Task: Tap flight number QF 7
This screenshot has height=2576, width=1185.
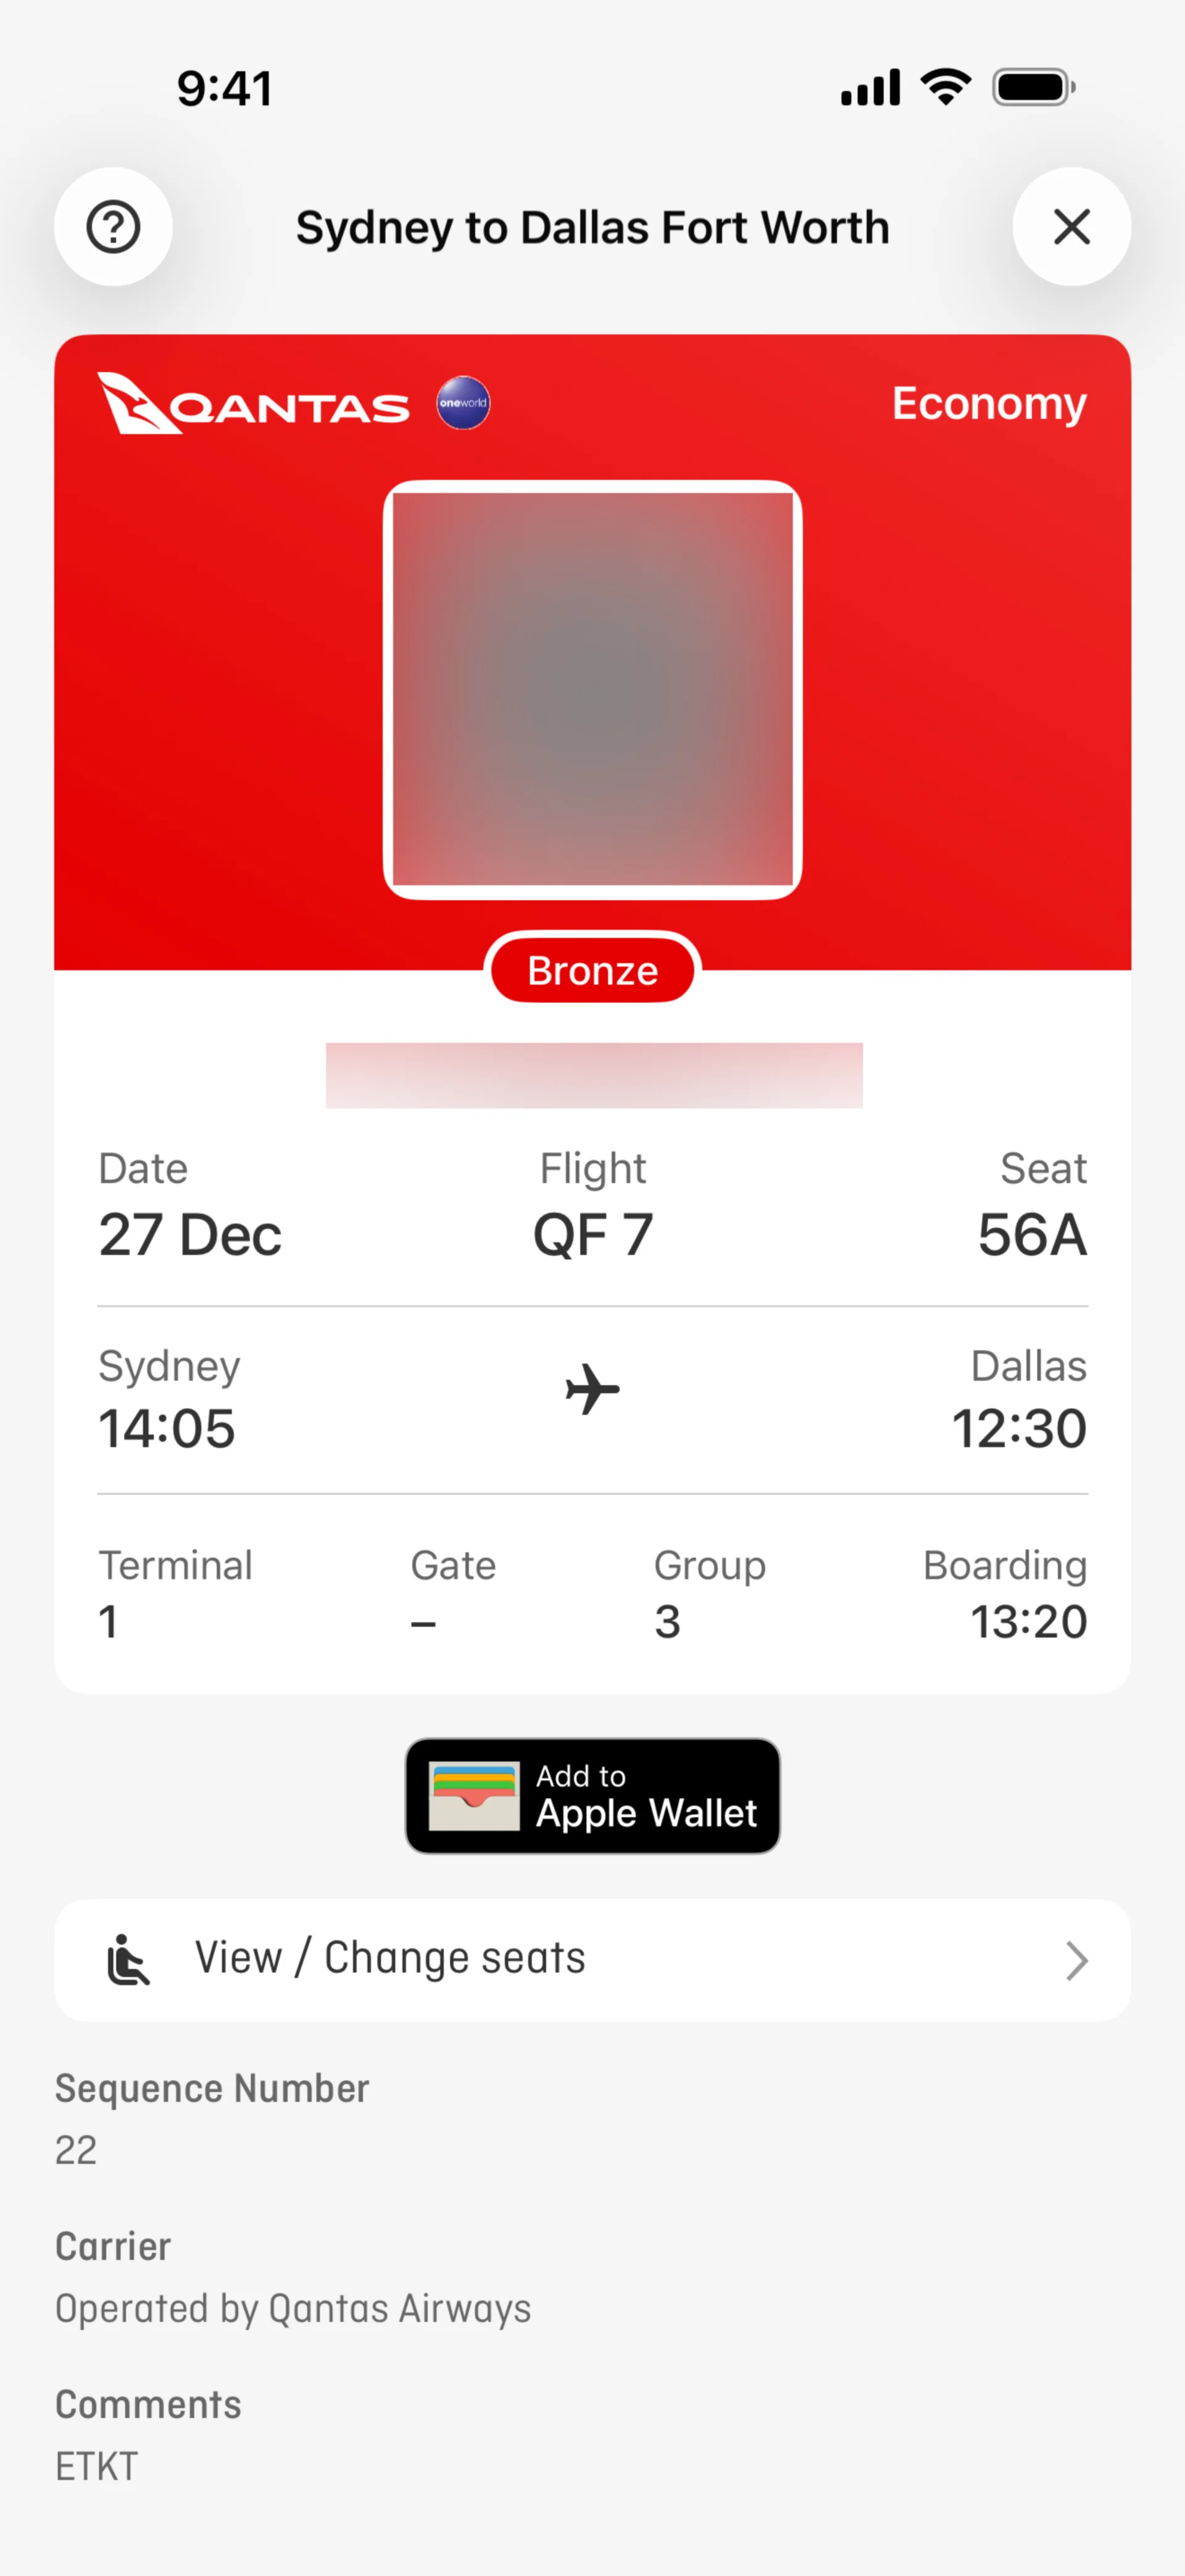Action: pos(592,1235)
